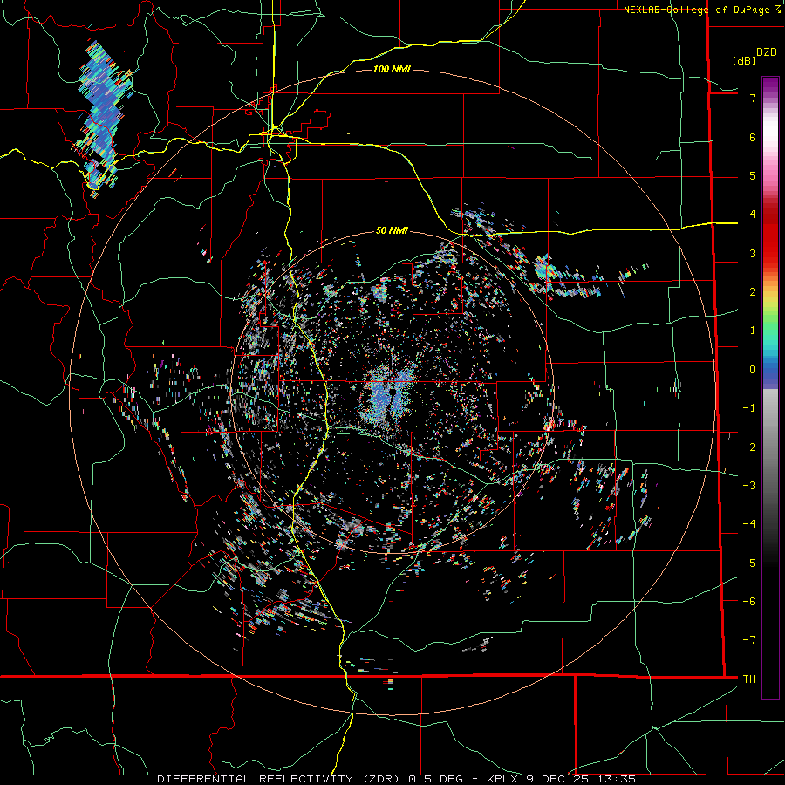Click the -5 value on the scale
Image resolution: width=785 pixels, height=785 pixels.
point(749,563)
